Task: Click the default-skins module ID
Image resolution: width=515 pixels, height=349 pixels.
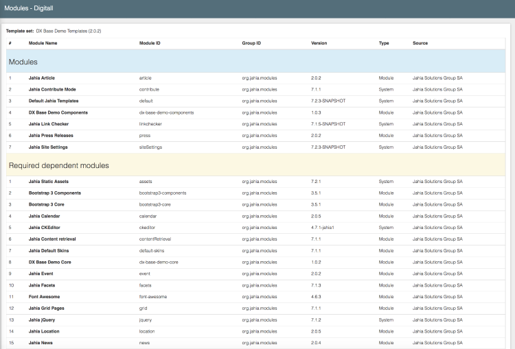Action: (152, 250)
